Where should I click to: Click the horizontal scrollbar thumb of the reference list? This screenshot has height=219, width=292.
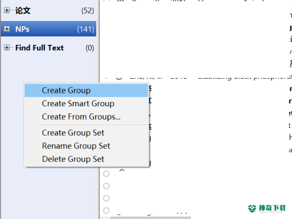click(x=151, y=218)
